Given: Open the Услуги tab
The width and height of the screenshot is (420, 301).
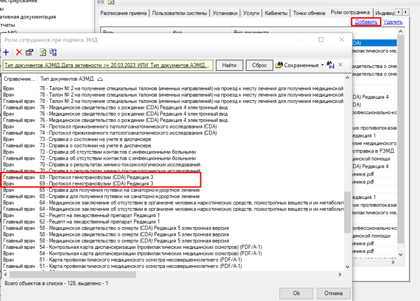Looking at the screenshot, I should 251,13.
